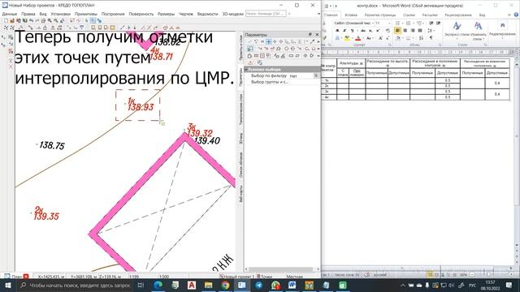Open Экспресс-стили gallery in Word
Viewport: 520px width, 292px height.
[457, 30]
